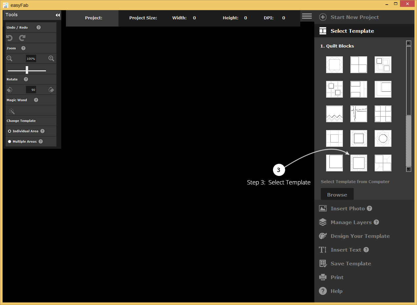Click the rotate counterclockwise icon
The width and height of the screenshot is (417, 305).
(10, 90)
